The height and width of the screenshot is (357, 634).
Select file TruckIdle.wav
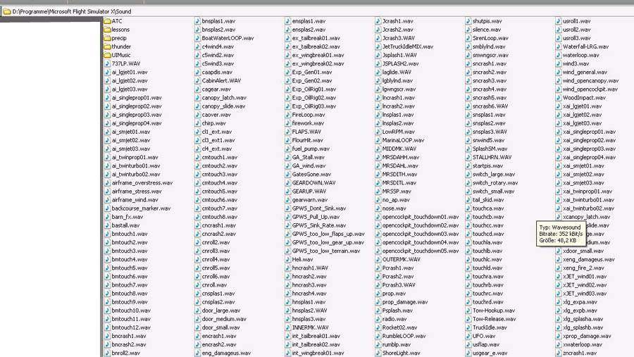click(x=490, y=327)
